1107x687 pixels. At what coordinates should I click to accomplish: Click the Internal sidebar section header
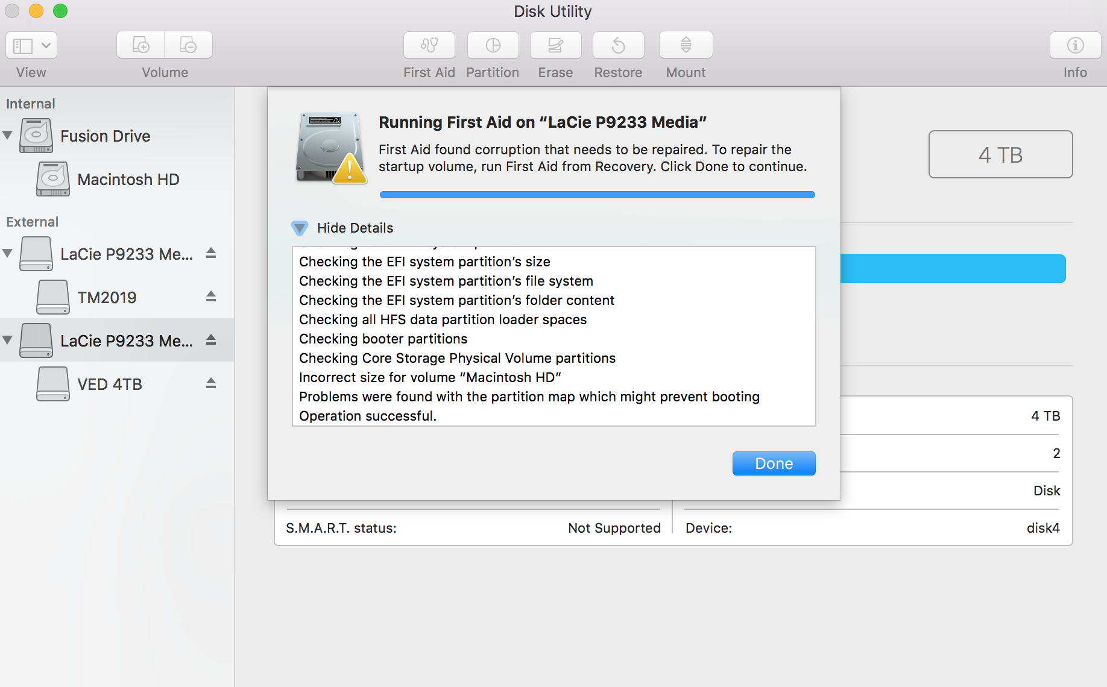31,104
